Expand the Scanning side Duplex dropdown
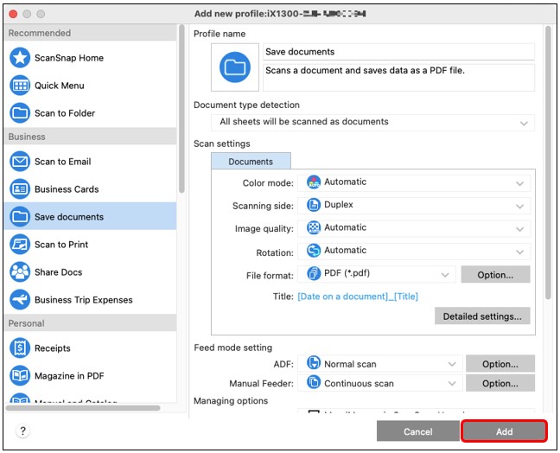The image size is (560, 453). [x=414, y=206]
